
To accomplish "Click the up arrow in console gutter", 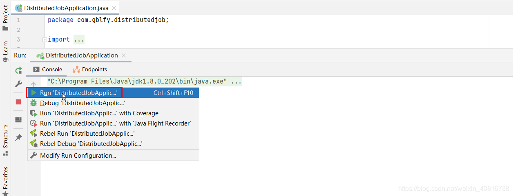I will 33,84.
